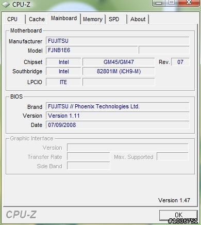Click the Chipset label
Image resolution: width=201 pixels, height=225 pixels.
(x=33, y=62)
